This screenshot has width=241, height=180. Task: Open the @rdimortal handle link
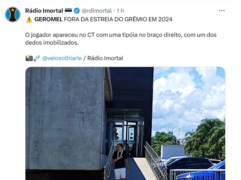(x=97, y=11)
